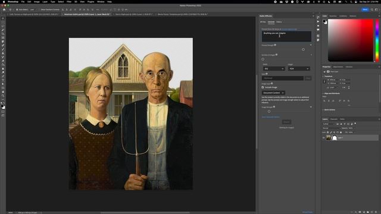The height and width of the screenshot is (214, 381).
Task: Click the Home icon in options bar
Action: [x=4, y=10]
